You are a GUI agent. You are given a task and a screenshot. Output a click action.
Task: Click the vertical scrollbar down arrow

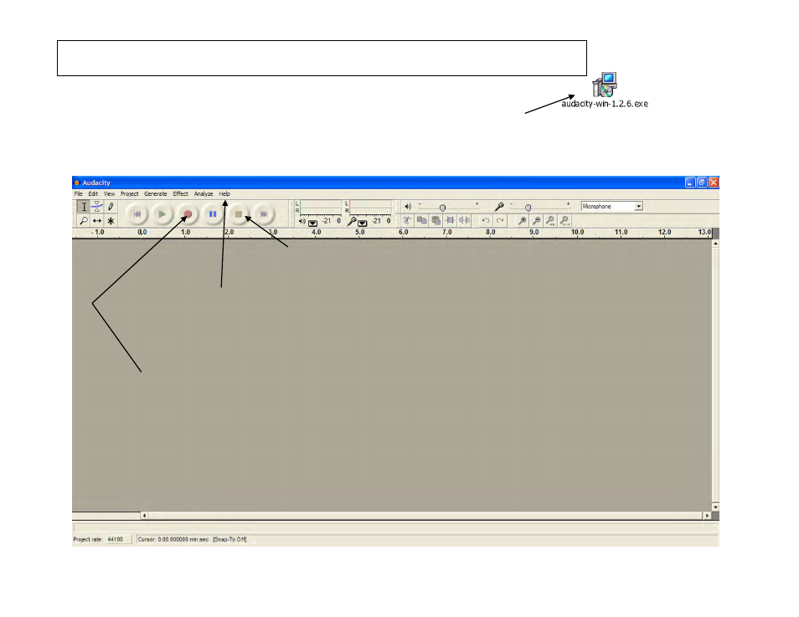(x=715, y=507)
